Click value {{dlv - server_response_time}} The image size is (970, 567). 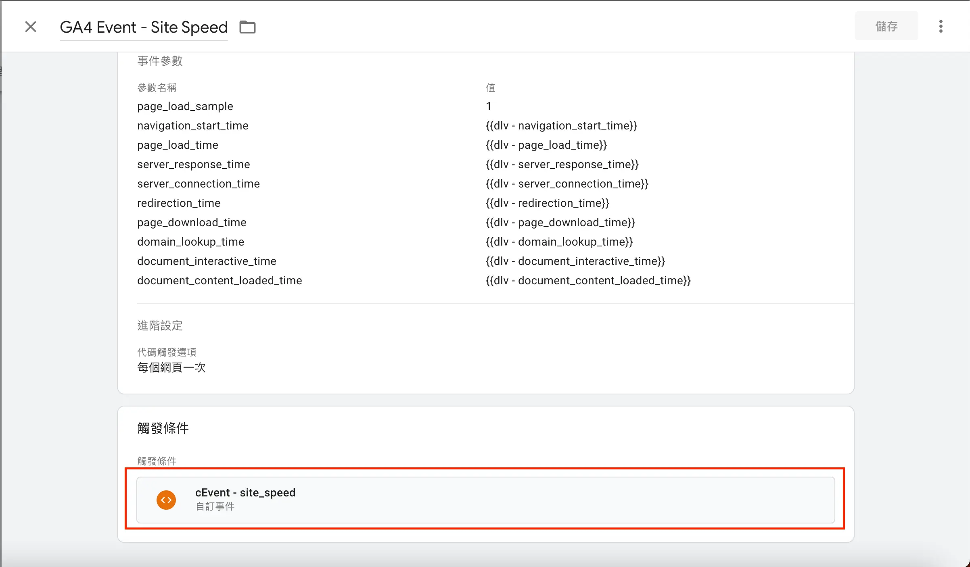(562, 165)
